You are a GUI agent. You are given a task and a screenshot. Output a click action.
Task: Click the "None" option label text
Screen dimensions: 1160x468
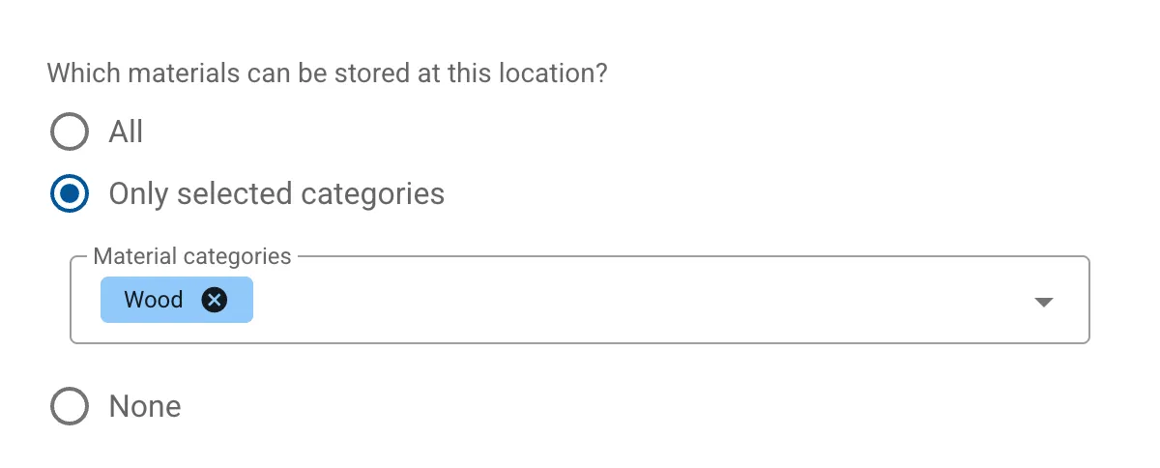pos(145,406)
